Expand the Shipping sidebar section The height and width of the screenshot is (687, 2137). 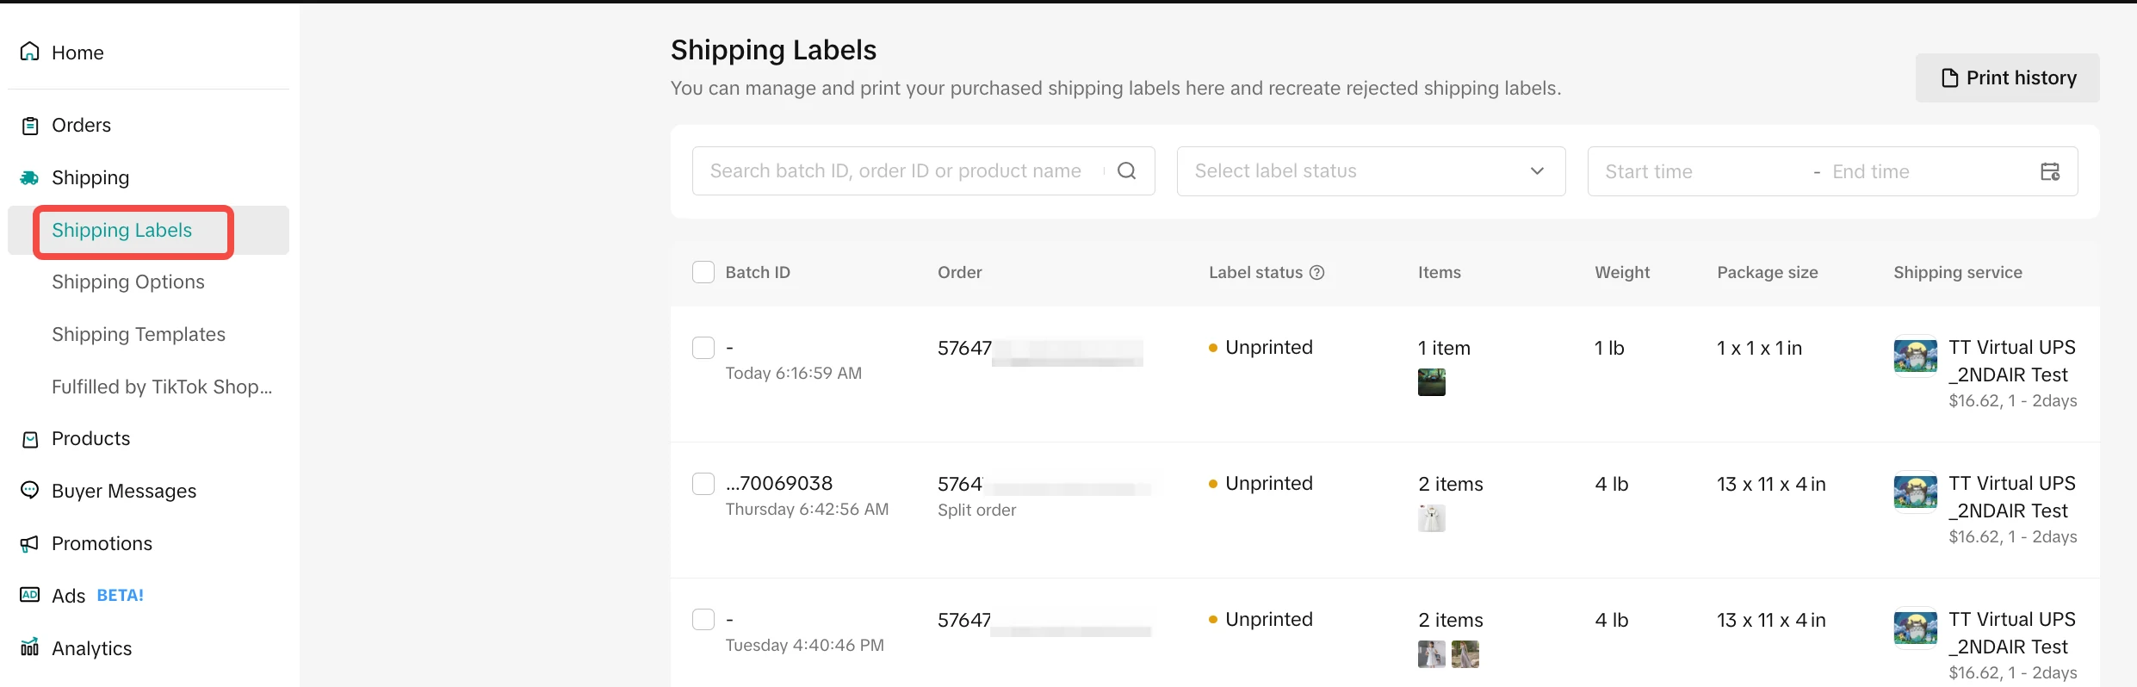(90, 178)
